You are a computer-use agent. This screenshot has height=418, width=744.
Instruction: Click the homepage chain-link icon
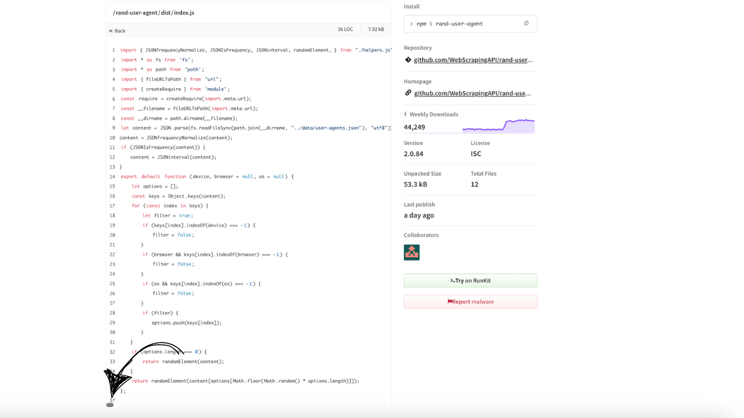coord(408,93)
